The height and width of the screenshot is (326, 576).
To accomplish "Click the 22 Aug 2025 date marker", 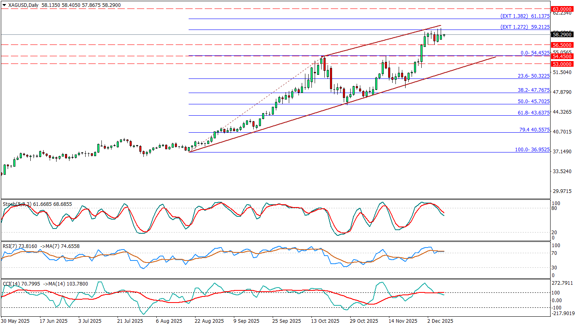I will coord(208,321).
